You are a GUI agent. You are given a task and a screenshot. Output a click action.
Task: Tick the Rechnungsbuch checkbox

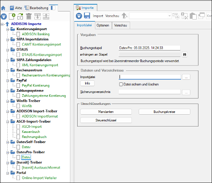coord(18,137)
